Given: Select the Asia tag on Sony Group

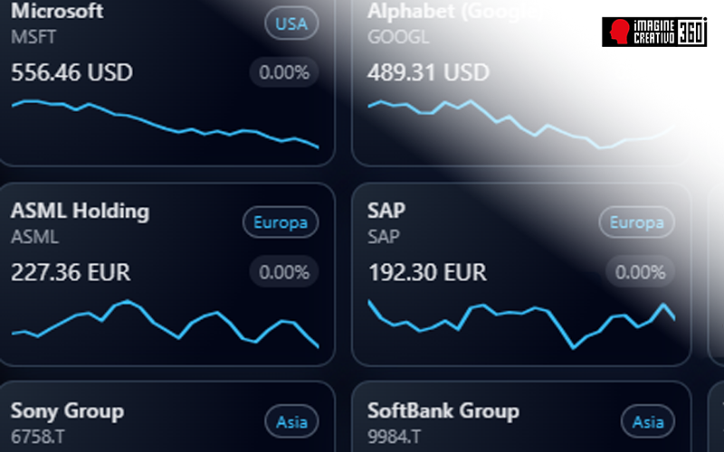Looking at the screenshot, I should point(291,421).
